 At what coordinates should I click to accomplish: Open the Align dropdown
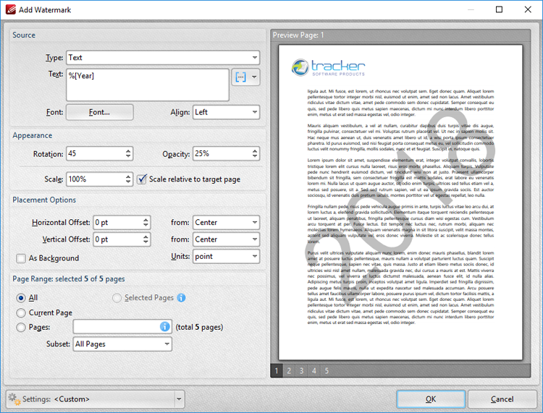point(226,112)
